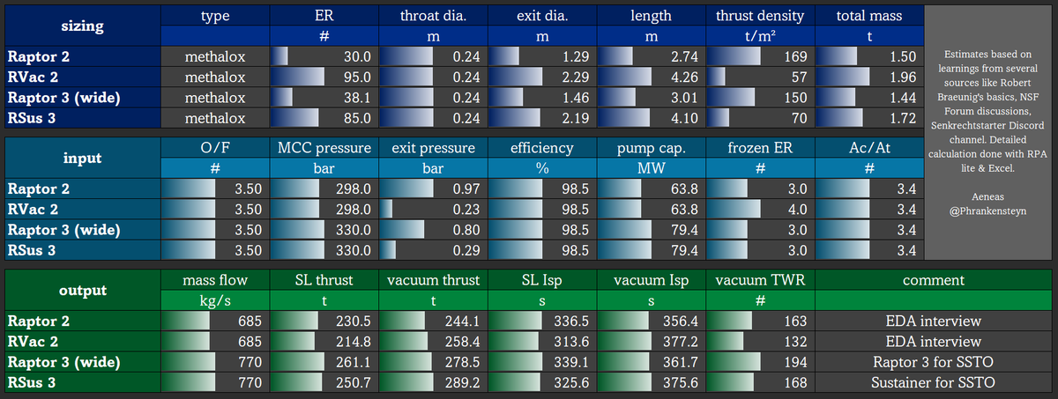Select the 'methalox' cell in the RVac 2 row
This screenshot has height=399, width=1058.
[215, 77]
